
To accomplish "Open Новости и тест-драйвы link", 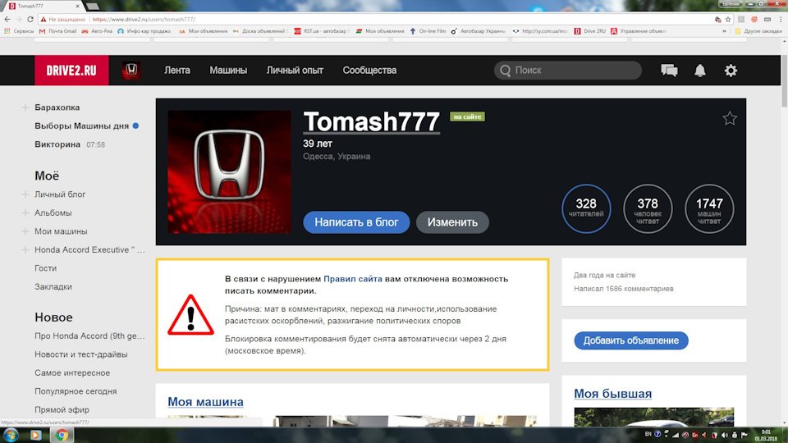I will (x=81, y=354).
